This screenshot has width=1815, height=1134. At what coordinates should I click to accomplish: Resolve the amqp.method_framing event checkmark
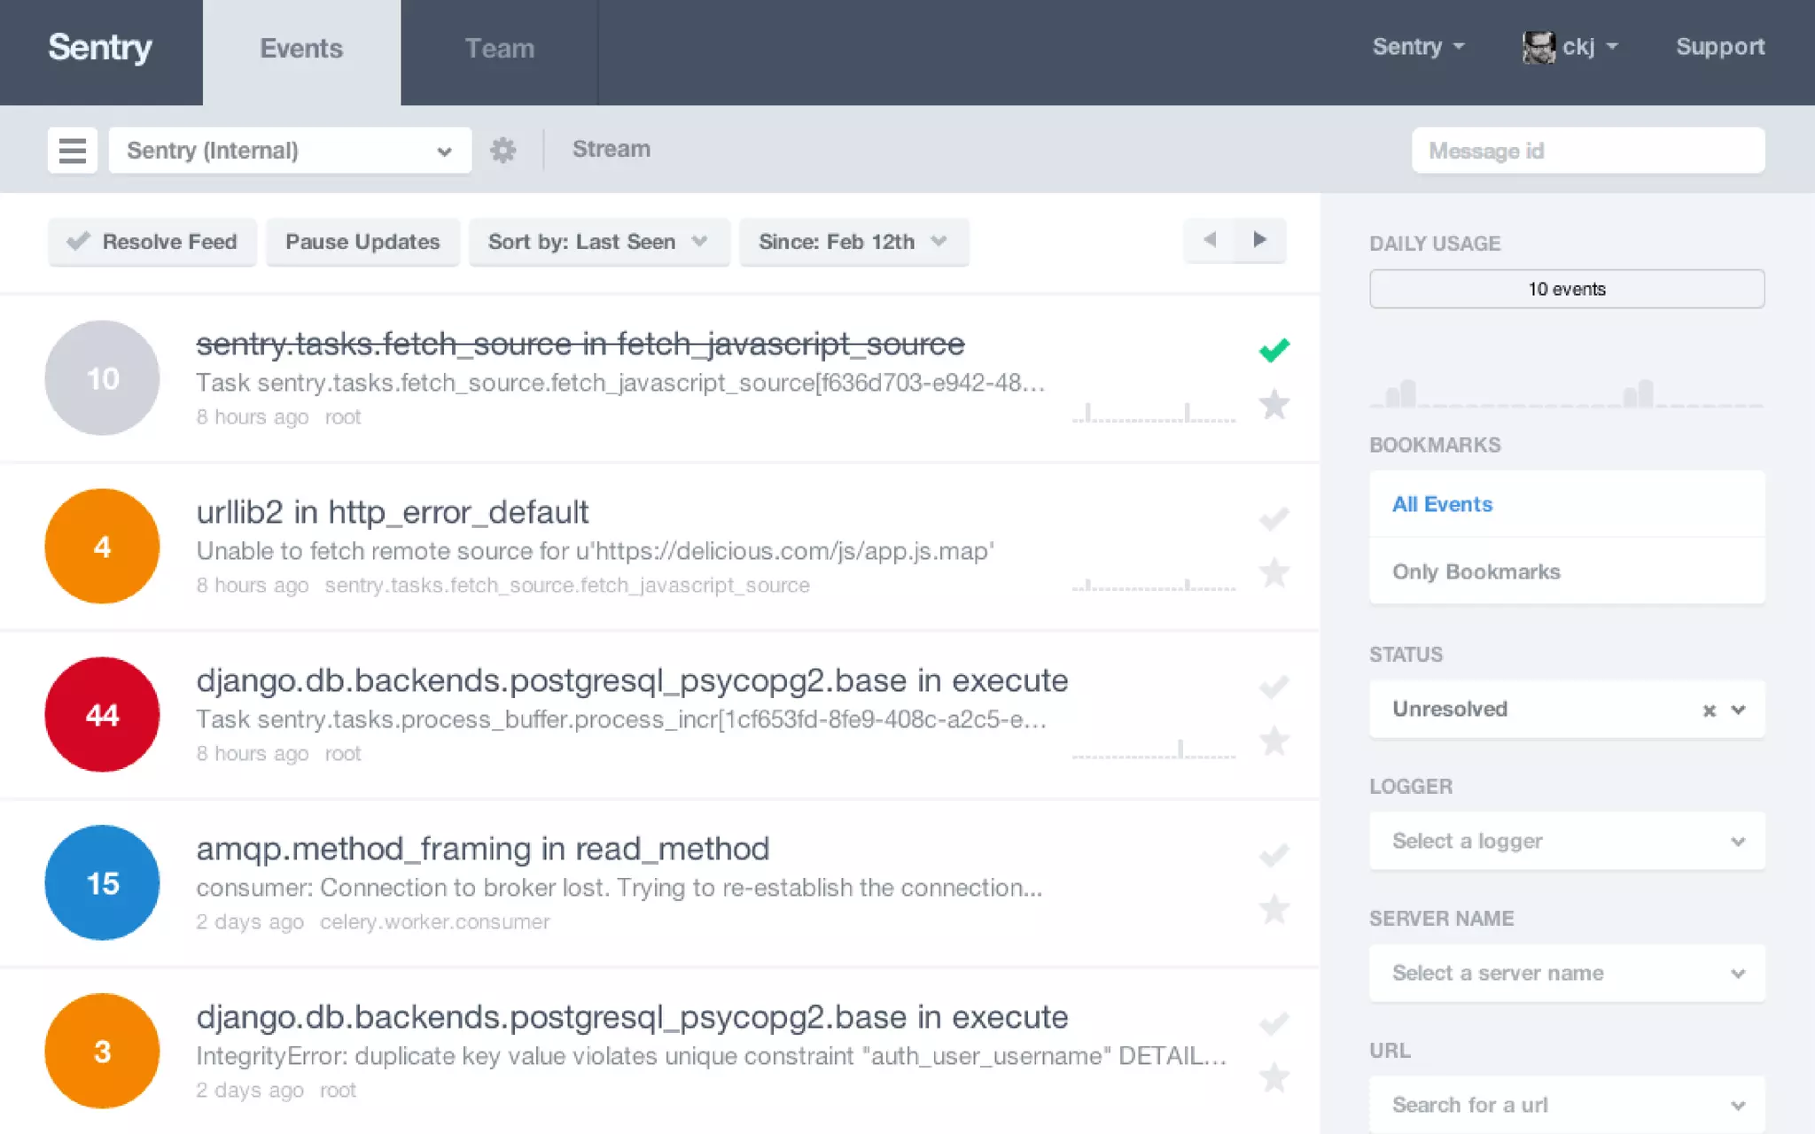pos(1274,855)
